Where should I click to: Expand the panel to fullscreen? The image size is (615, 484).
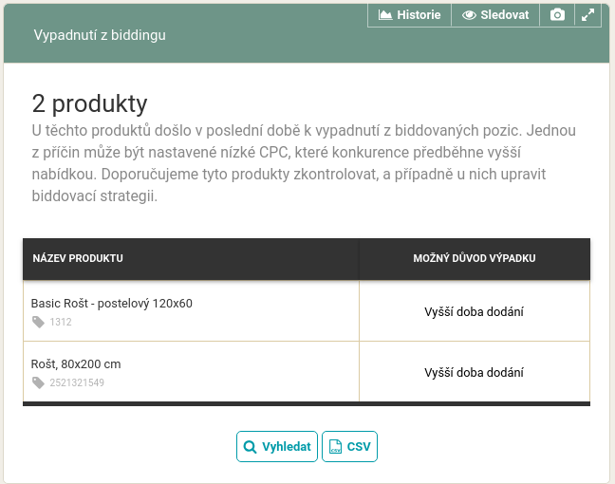[587, 15]
